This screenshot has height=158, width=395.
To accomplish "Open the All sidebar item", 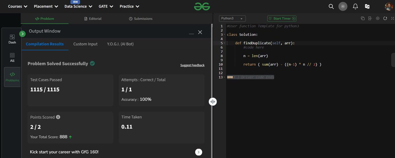I will coord(12,57).
